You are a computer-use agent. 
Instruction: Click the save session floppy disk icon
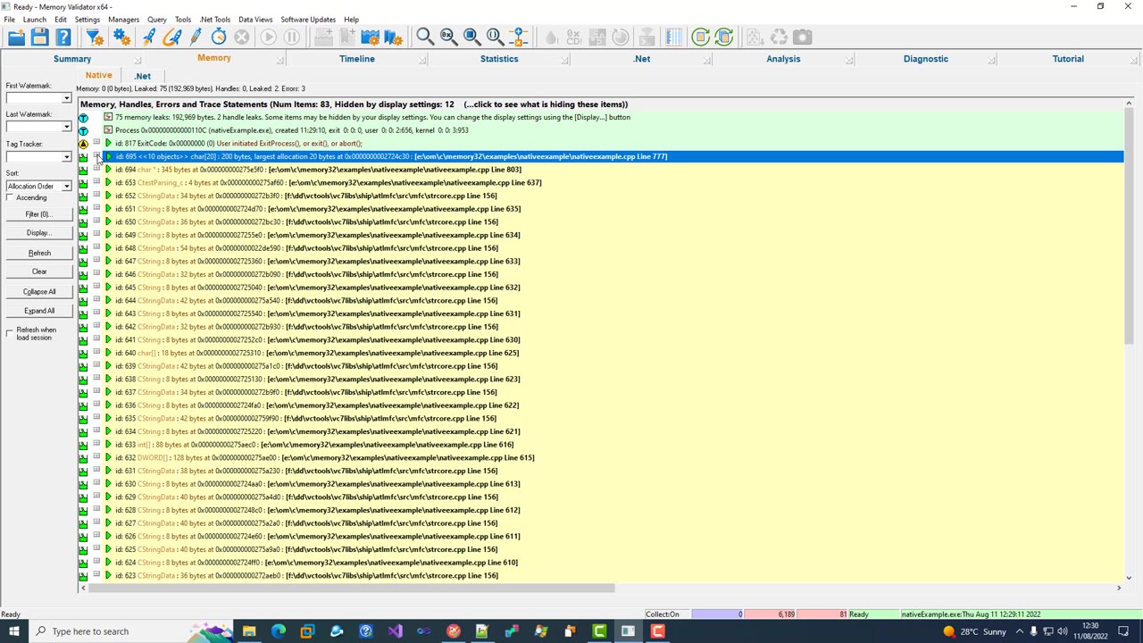pyautogui.click(x=39, y=38)
